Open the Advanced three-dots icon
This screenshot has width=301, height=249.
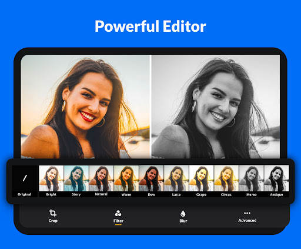(247, 213)
